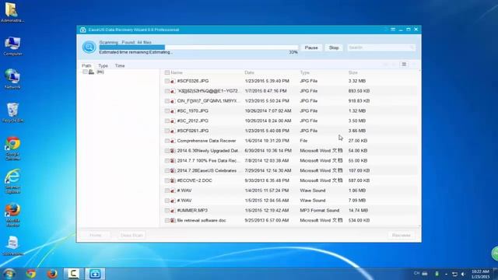Tick checkbox for #SC_2012.JPG

pos(167,121)
